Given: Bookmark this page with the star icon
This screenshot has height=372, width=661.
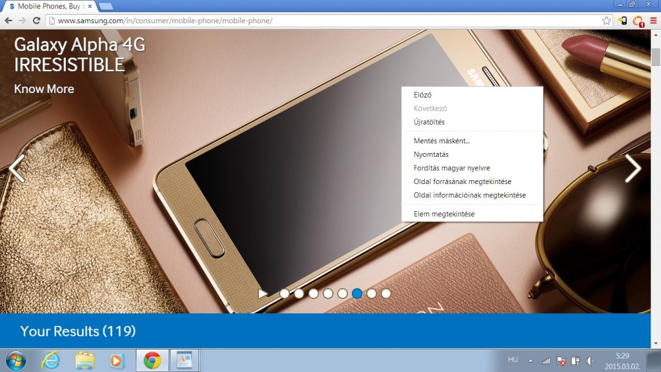Looking at the screenshot, I should [606, 21].
